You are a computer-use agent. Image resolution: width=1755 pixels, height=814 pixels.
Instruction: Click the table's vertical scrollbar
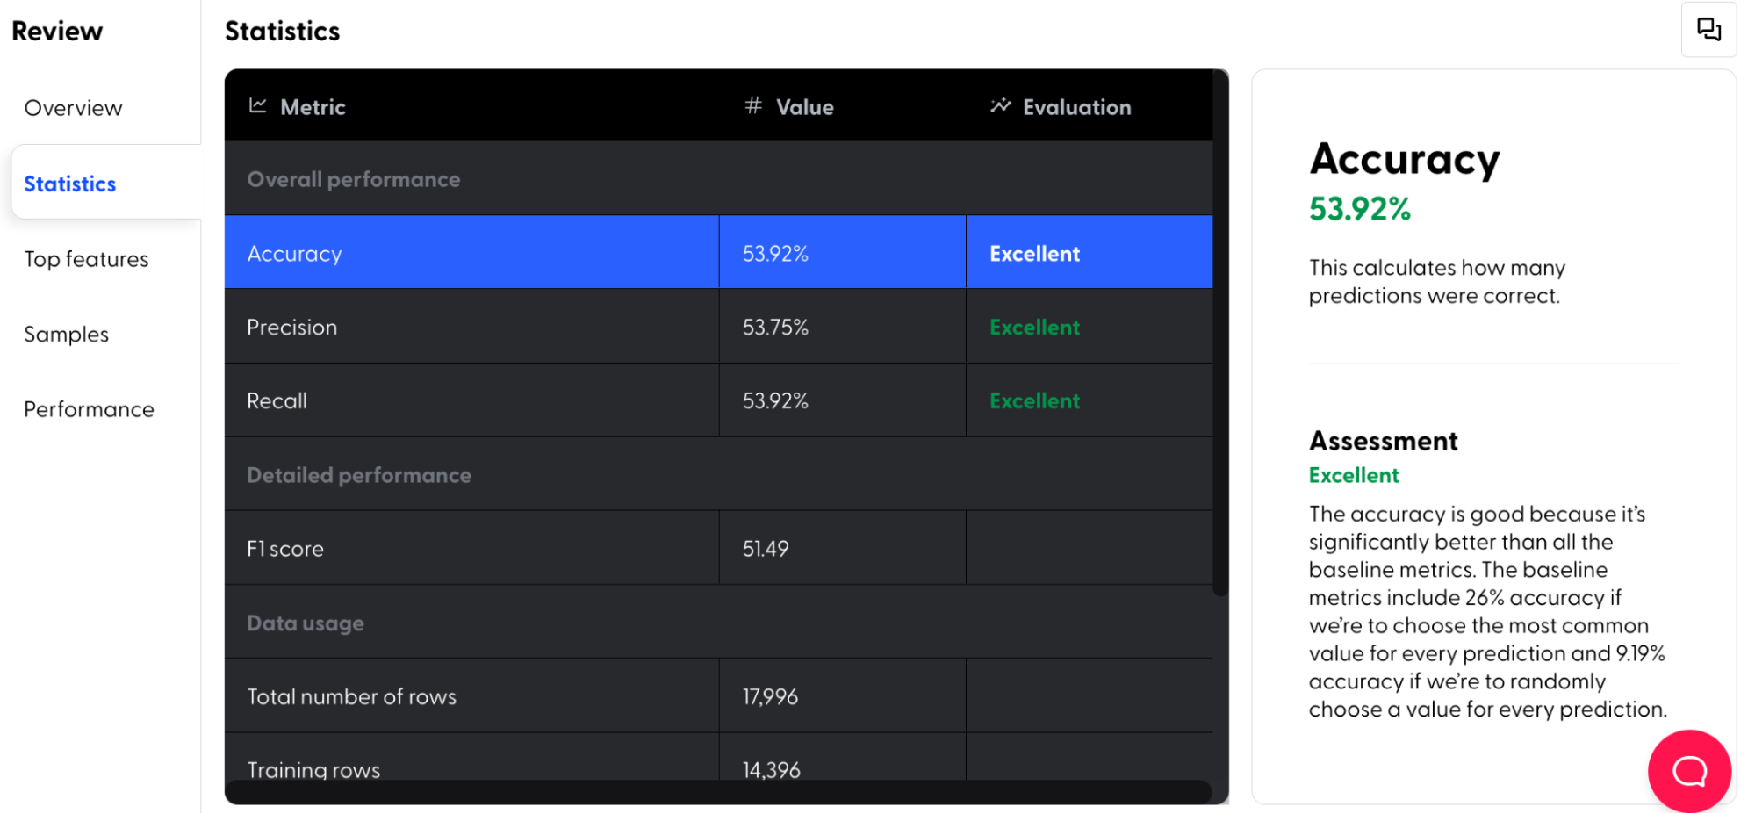click(x=1220, y=334)
